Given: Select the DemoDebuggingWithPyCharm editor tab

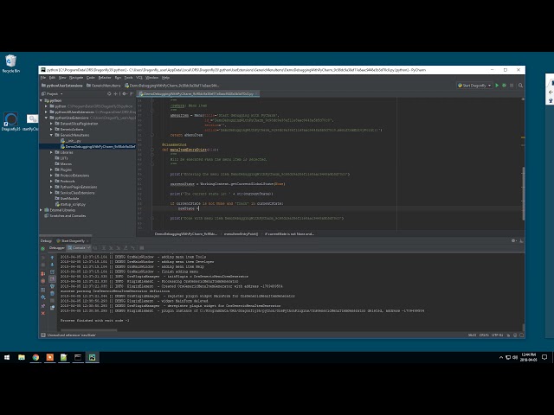Looking at the screenshot, I should tap(198, 94).
